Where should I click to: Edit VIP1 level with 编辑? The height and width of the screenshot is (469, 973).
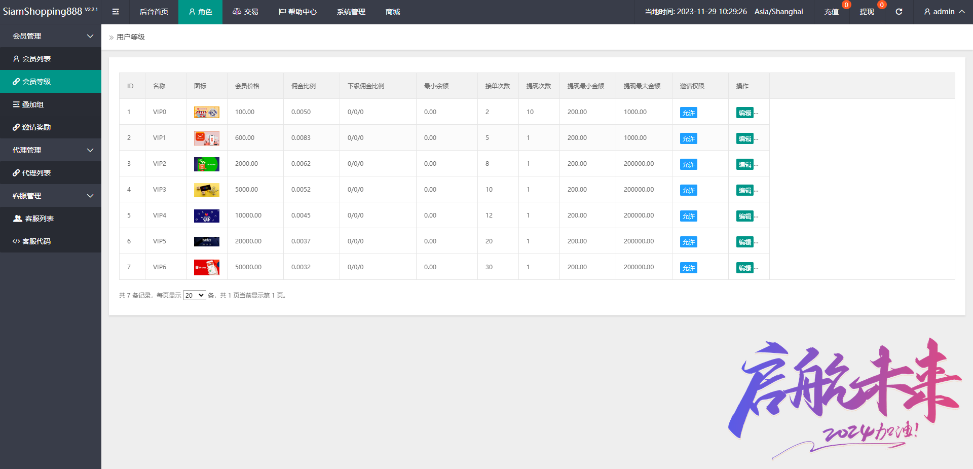(745, 138)
